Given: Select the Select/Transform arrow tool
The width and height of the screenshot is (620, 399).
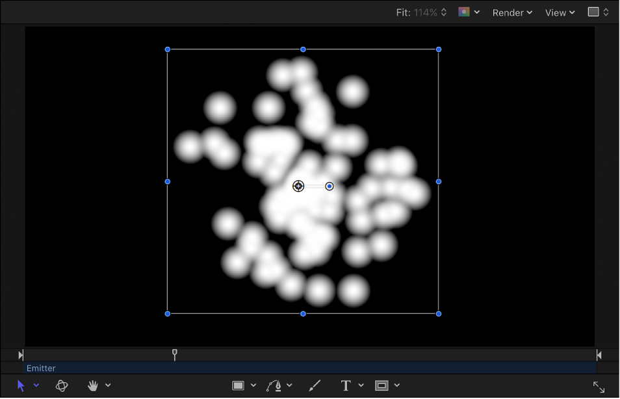Looking at the screenshot, I should [x=21, y=385].
